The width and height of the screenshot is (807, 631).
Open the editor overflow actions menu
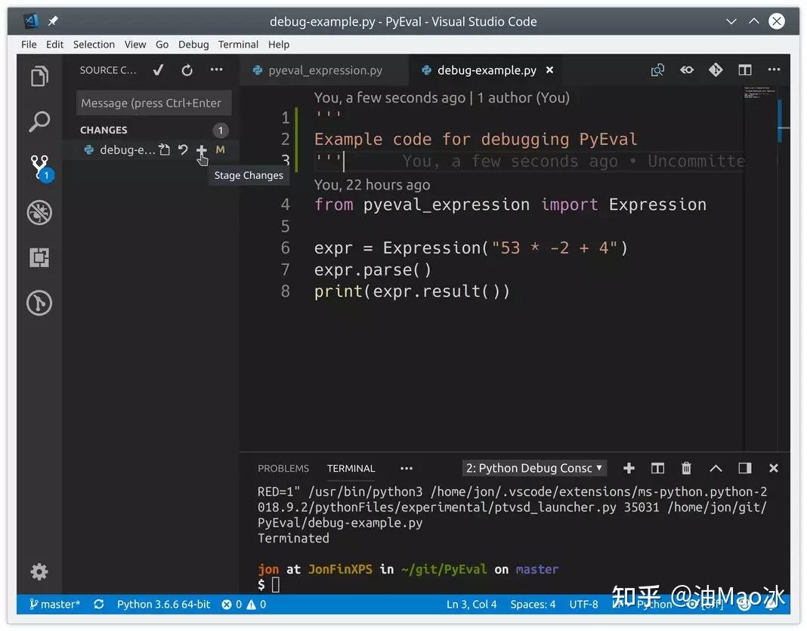click(x=774, y=69)
